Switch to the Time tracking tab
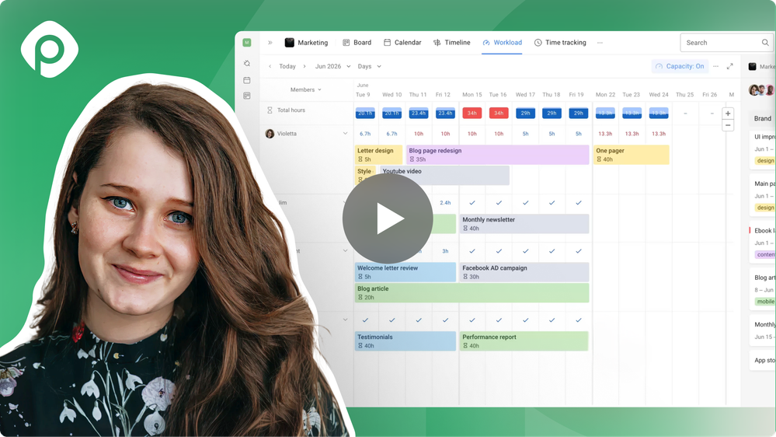 pos(560,43)
